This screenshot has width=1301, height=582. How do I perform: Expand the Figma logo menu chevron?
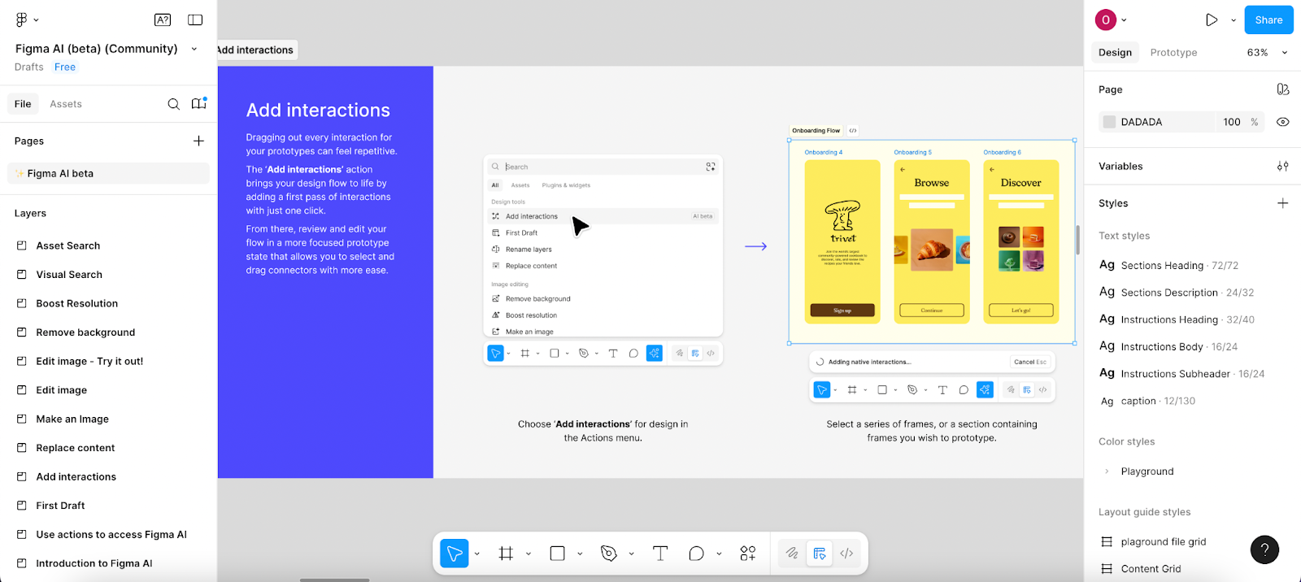pyautogui.click(x=36, y=20)
